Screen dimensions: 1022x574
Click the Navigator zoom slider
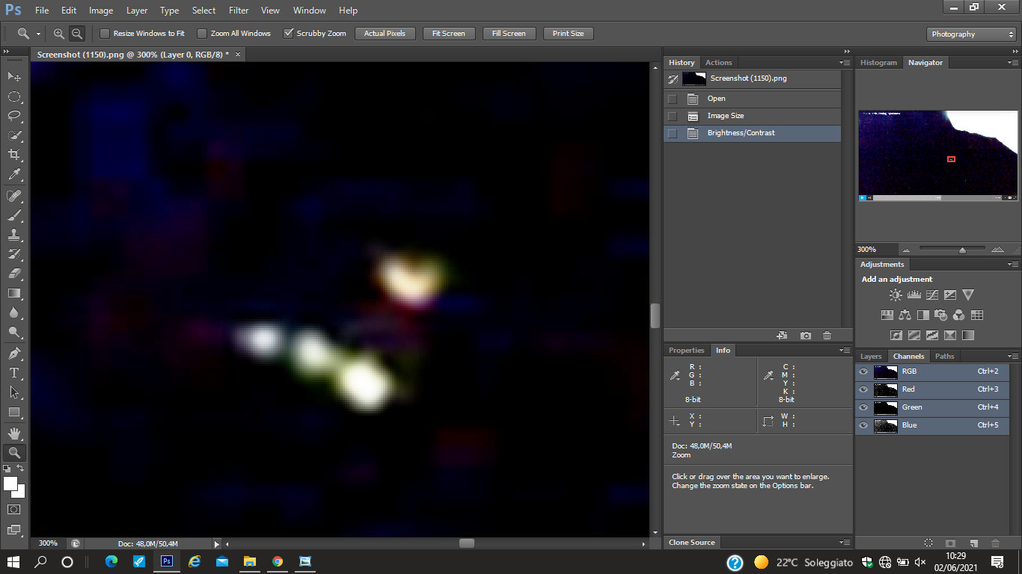[962, 250]
